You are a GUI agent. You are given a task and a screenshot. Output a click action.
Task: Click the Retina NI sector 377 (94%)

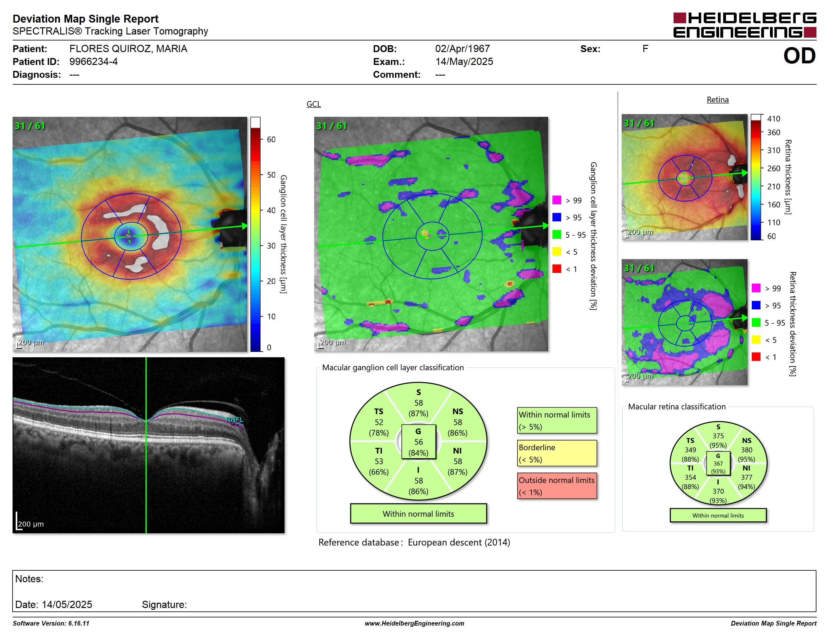[x=746, y=477]
